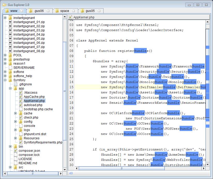Expand the reason1 folder

tap(5, 64)
